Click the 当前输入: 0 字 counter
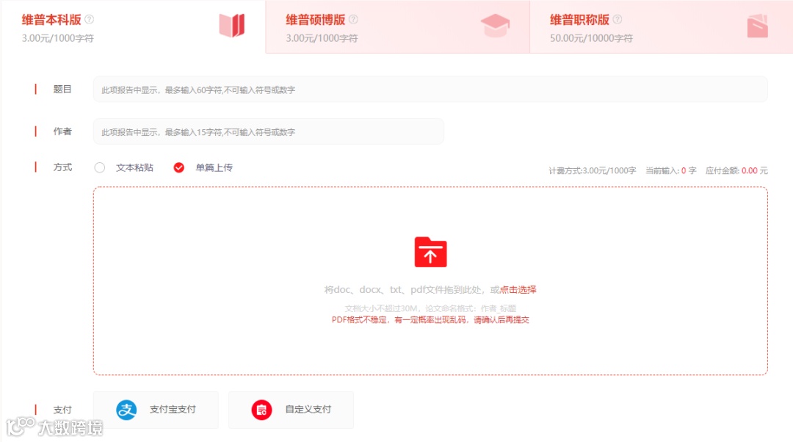 click(670, 170)
